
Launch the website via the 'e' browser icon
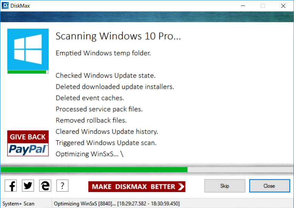pyautogui.click(x=45, y=186)
